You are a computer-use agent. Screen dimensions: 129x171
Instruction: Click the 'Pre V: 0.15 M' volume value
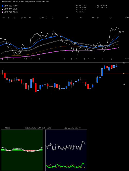point(102,8)
